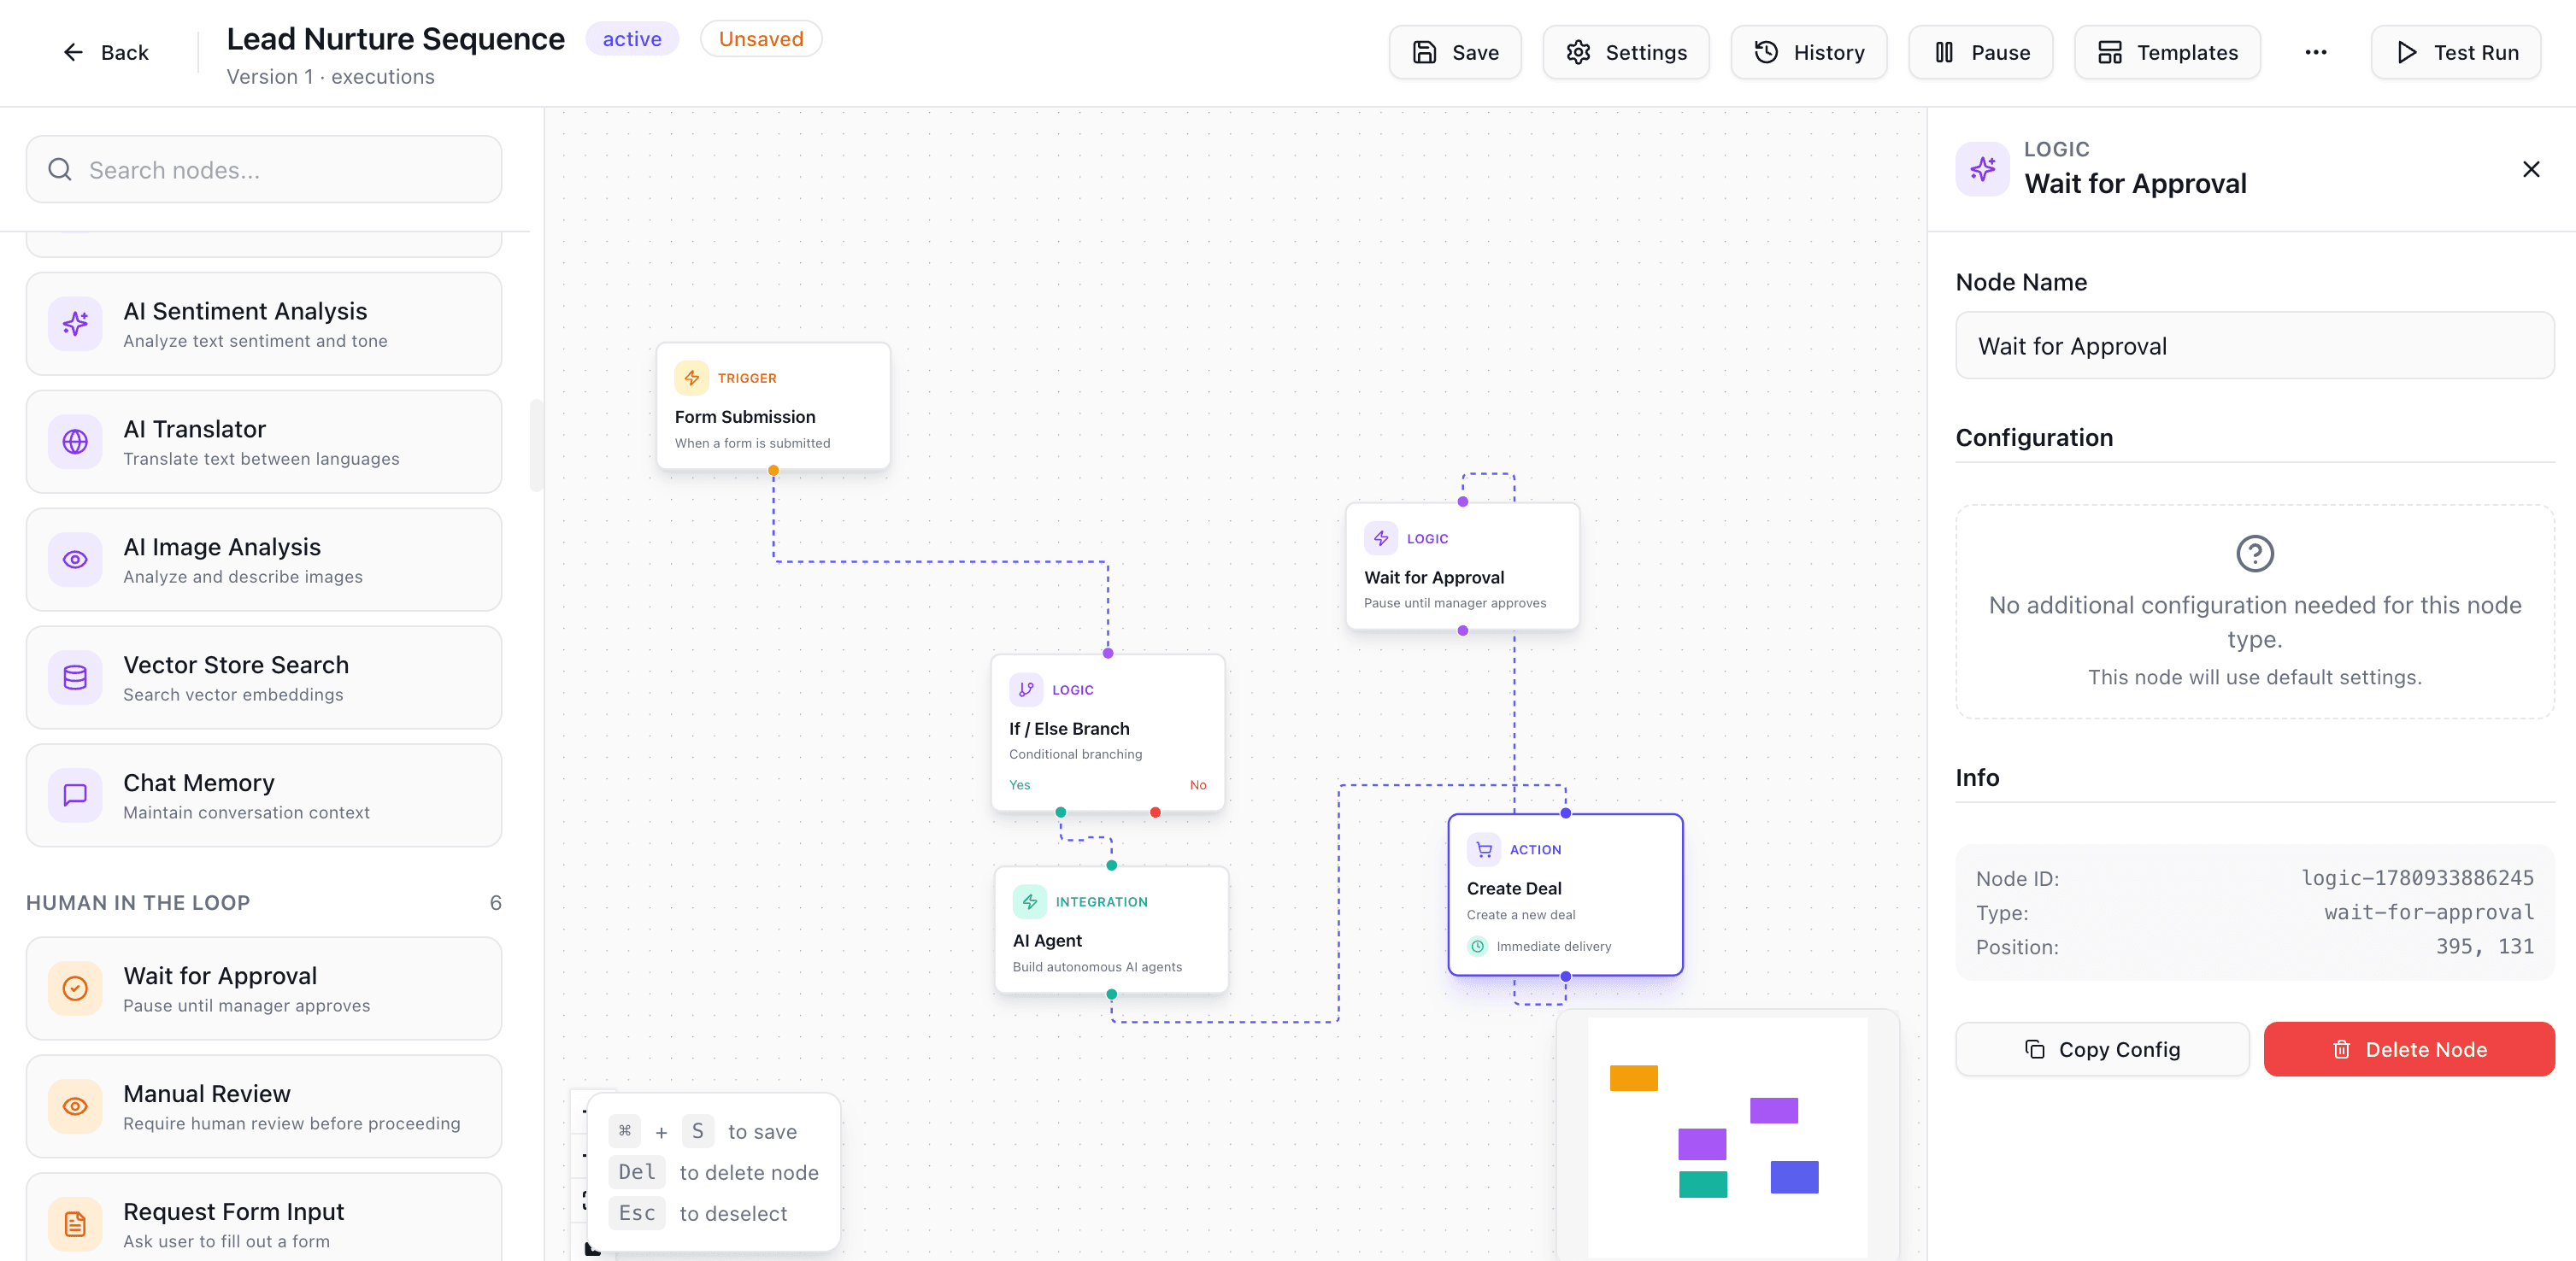Click the AI Image Analysis eye icon

coord(75,560)
